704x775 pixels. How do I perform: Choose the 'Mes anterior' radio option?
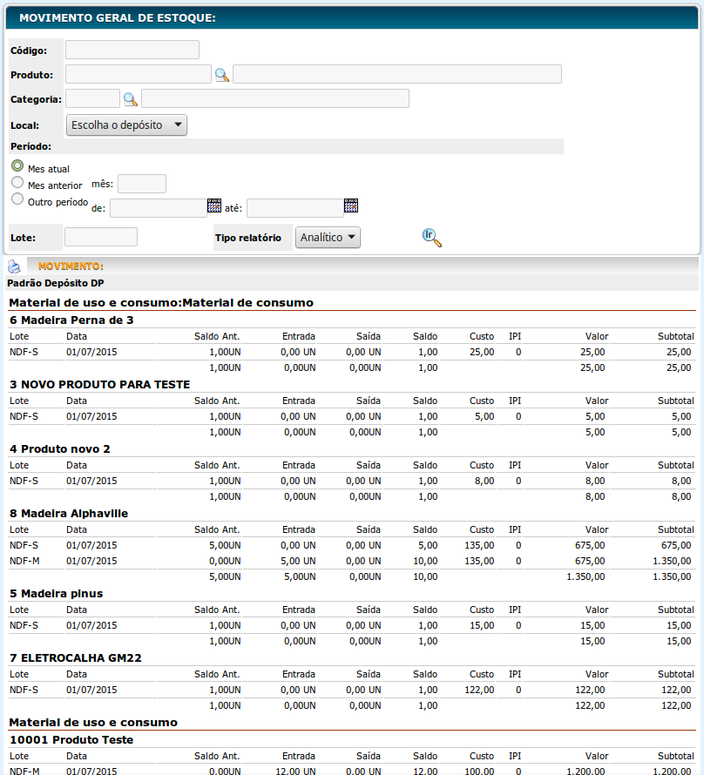[x=17, y=182]
